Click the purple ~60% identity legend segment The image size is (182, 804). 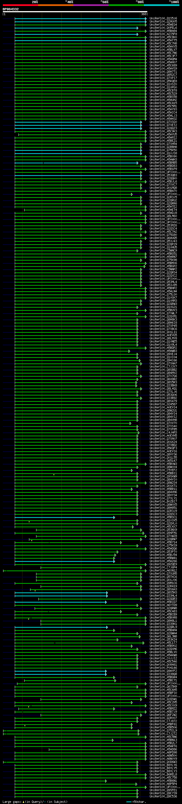[91, 5]
